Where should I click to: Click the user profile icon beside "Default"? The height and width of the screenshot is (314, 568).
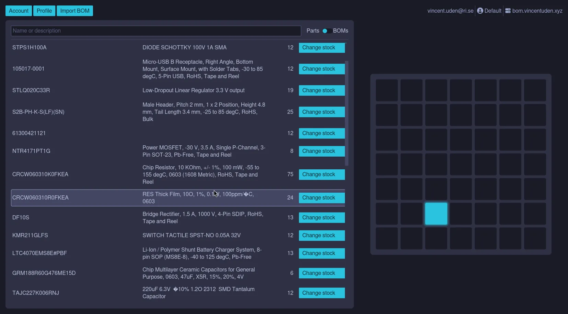[479, 11]
